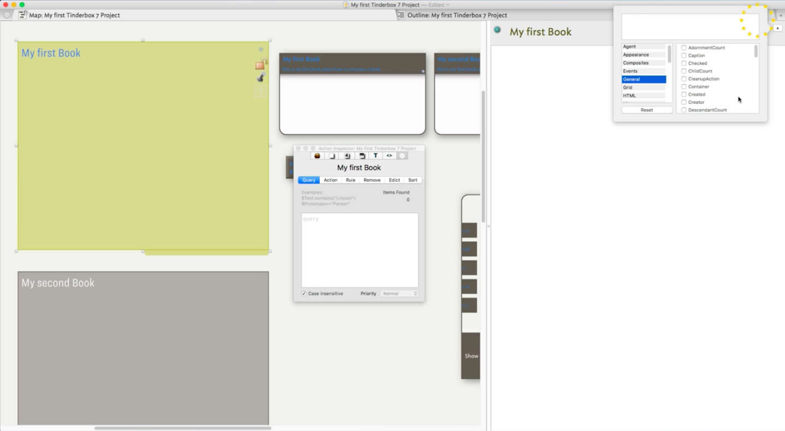The width and height of the screenshot is (785, 431).
Task: Click the document icon in window title
Action: pyautogui.click(x=346, y=5)
